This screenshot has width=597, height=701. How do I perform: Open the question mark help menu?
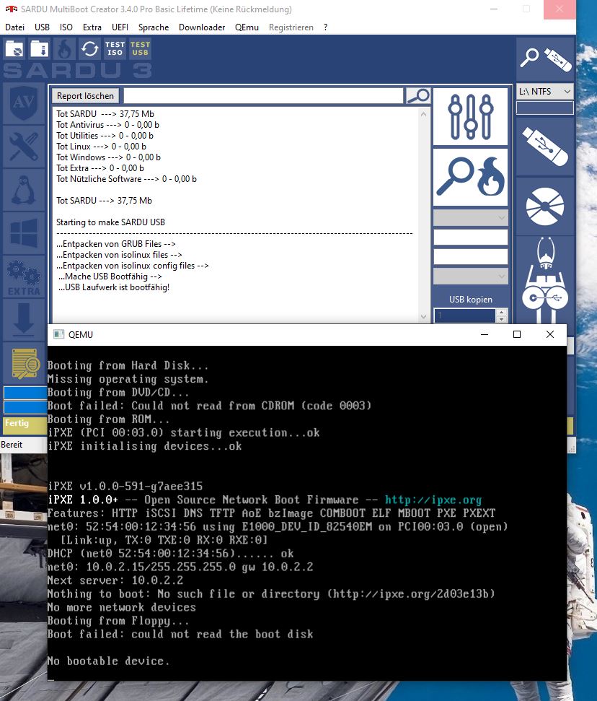tap(325, 27)
